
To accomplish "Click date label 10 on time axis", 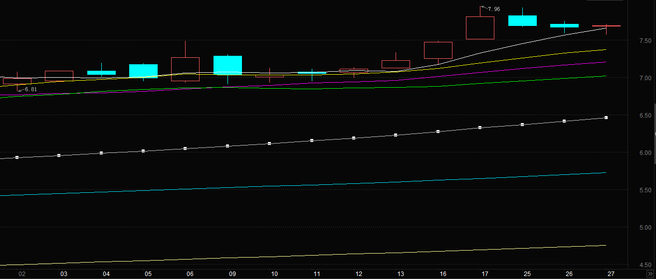I will tap(274, 274).
